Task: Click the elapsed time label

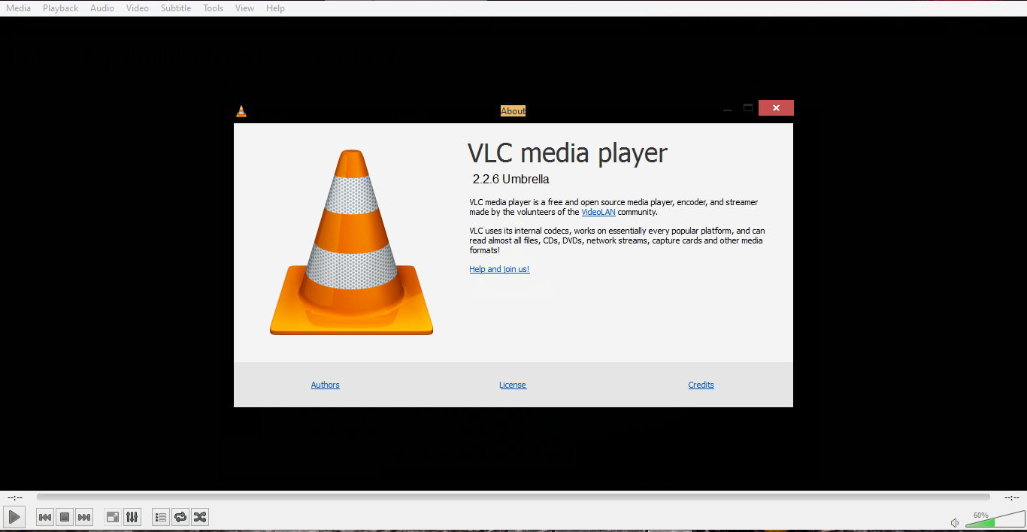Action: coord(15,497)
